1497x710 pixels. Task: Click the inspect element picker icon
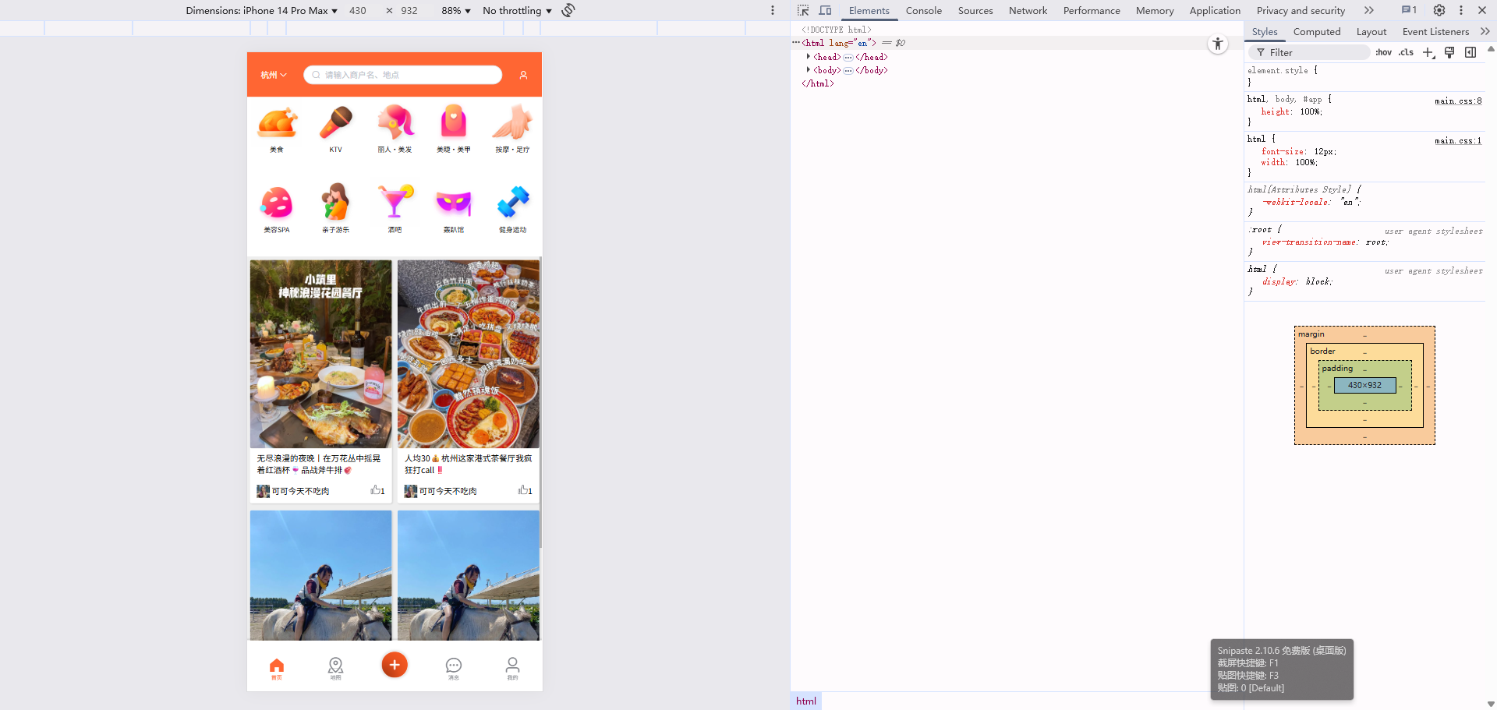click(803, 10)
